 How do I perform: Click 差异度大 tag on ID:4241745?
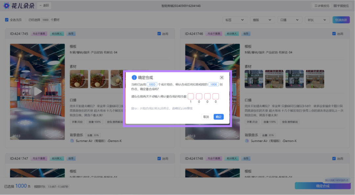click(x=57, y=34)
